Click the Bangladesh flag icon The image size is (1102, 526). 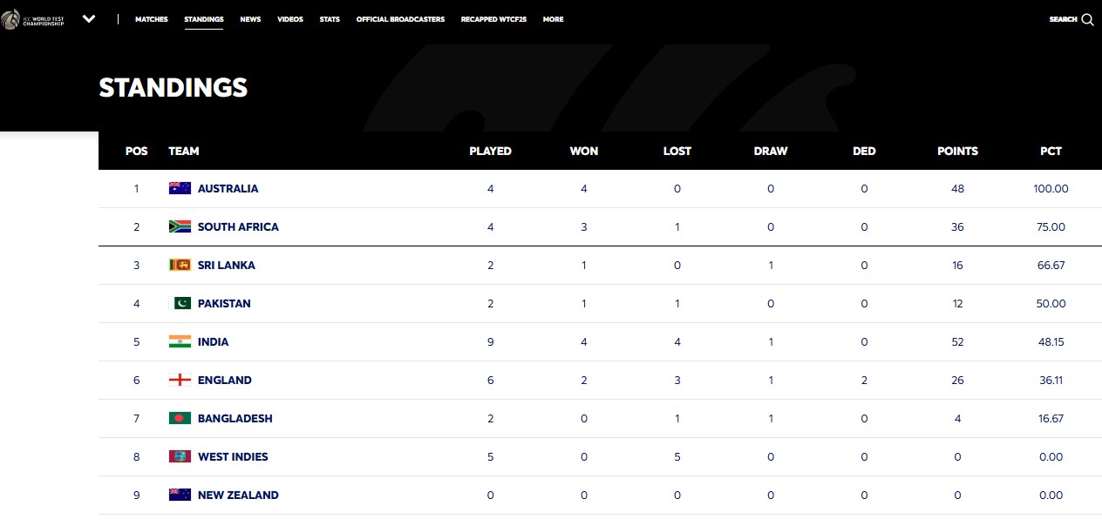[180, 418]
